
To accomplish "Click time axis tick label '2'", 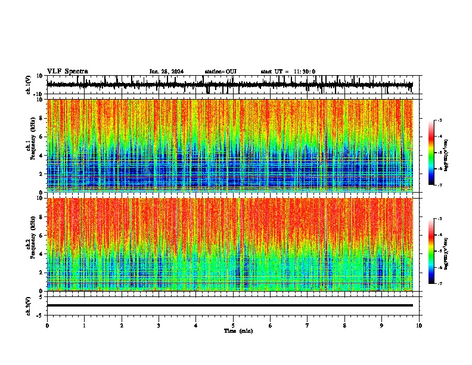I will tap(122, 326).
